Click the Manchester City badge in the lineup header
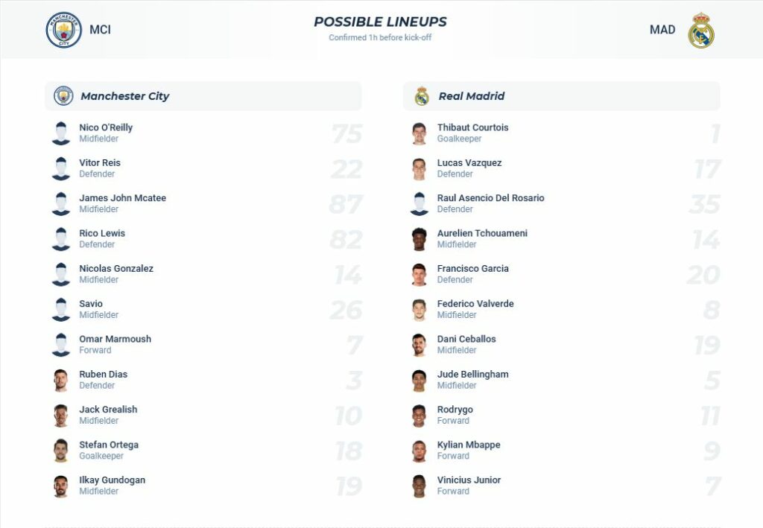Screen dimensions: 763x528 click(63, 96)
